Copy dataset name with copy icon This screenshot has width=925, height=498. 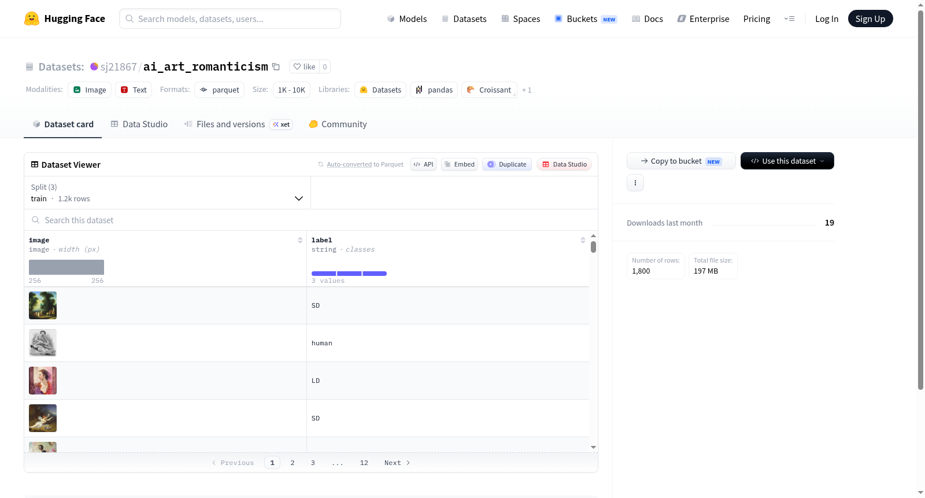click(276, 67)
